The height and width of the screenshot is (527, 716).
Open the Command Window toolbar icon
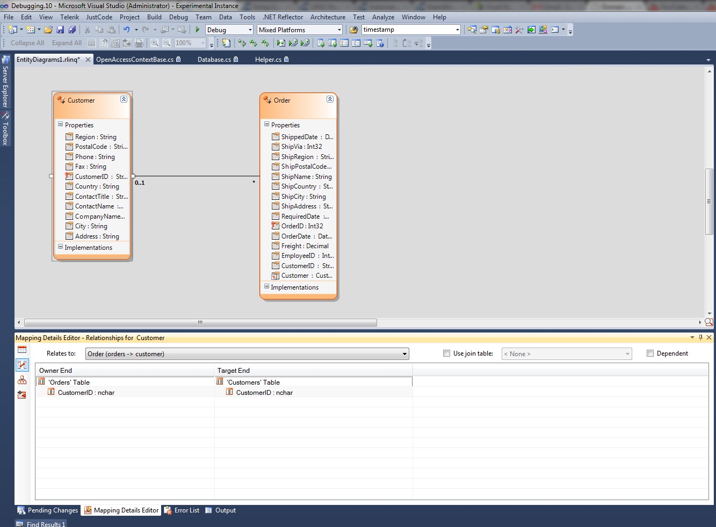pos(555,30)
